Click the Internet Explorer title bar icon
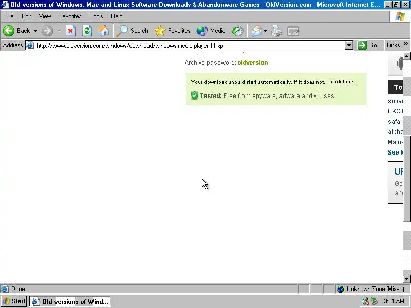This screenshot has width=411, height=308. tap(5, 4)
